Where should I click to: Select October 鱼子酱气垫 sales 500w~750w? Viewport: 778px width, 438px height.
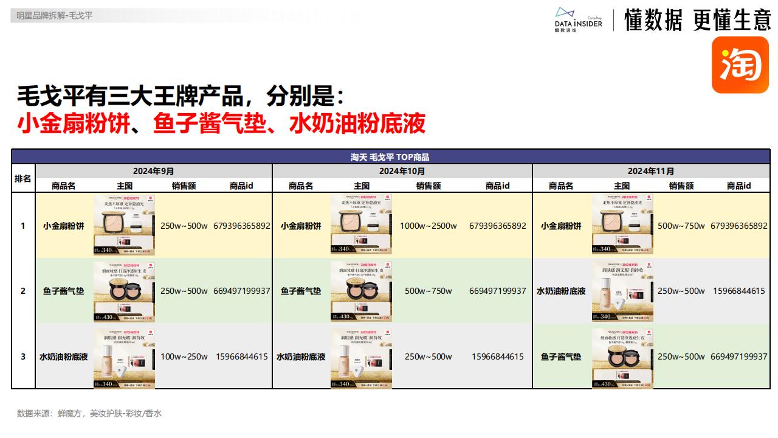(x=429, y=291)
